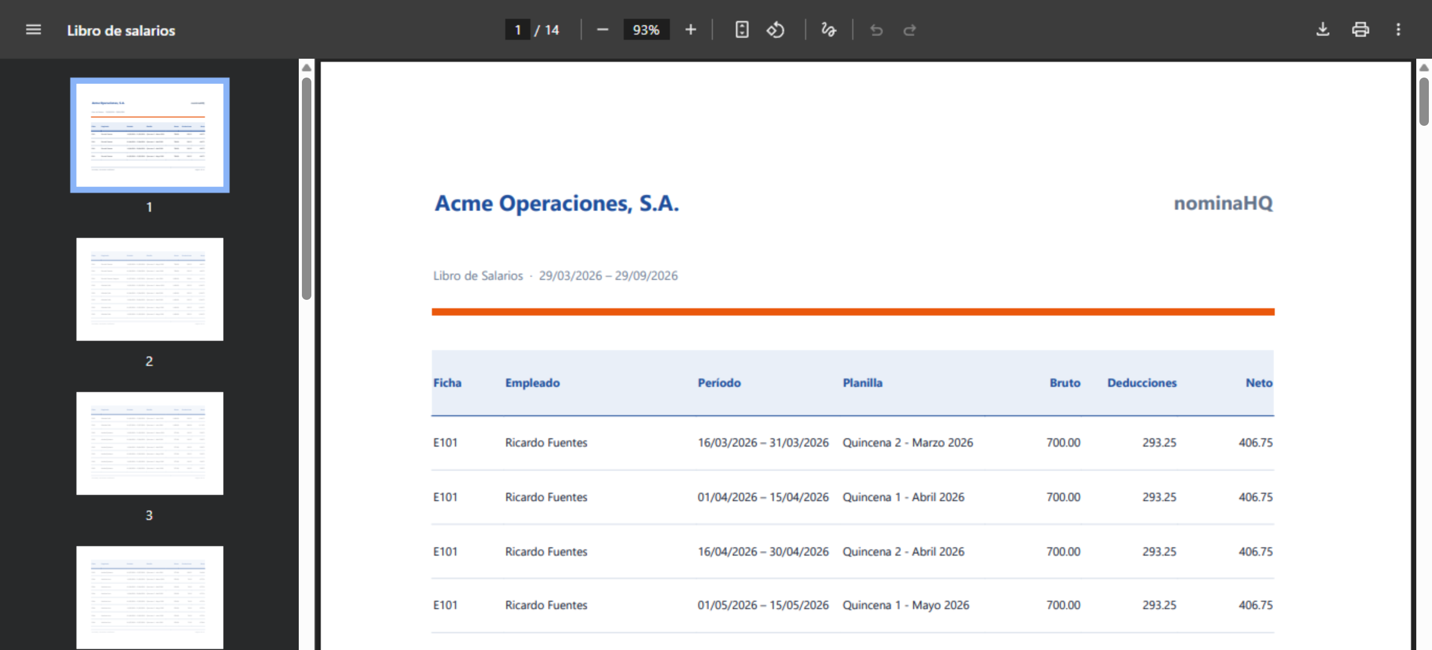
Task: Click the nominaHQ logo text
Action: [x=1223, y=203]
